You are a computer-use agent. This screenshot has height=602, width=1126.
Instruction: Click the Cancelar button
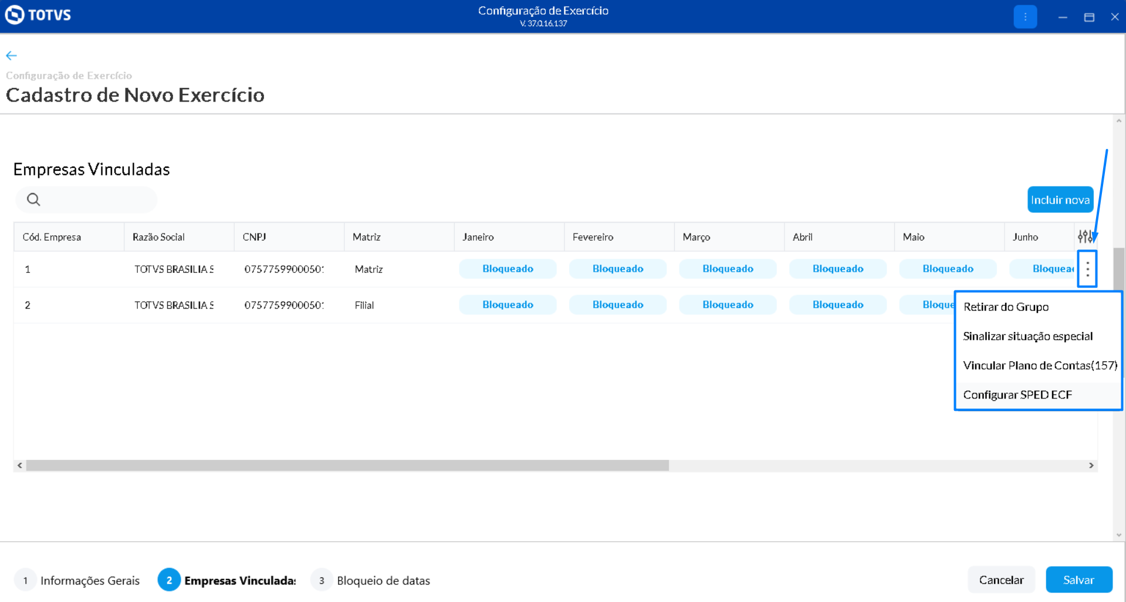point(1001,580)
